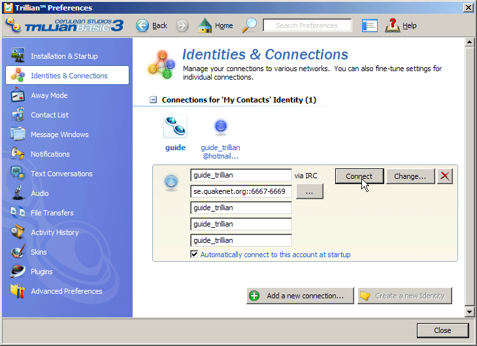The width and height of the screenshot is (477, 346).
Task: Click the se.quakenet.org server field
Action: click(241, 191)
